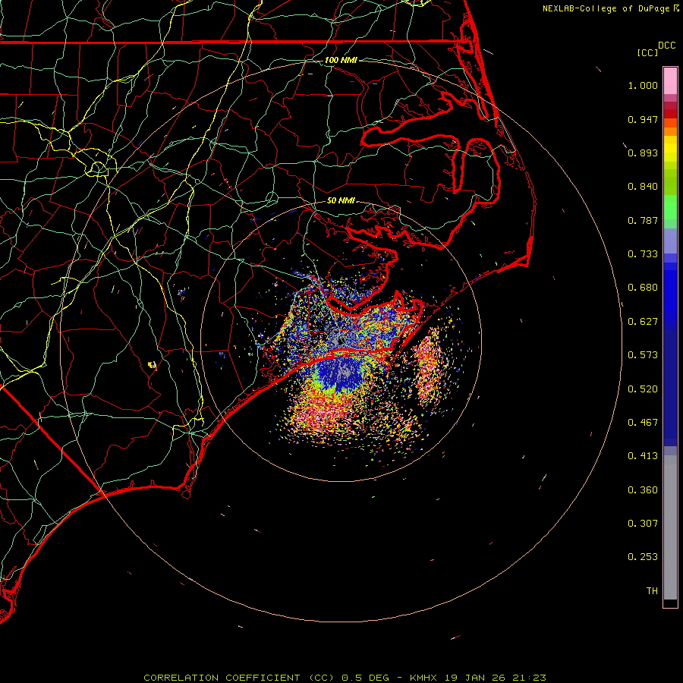Click the gray segment of the colorbar
The height and width of the screenshot is (683, 683).
coord(670,527)
